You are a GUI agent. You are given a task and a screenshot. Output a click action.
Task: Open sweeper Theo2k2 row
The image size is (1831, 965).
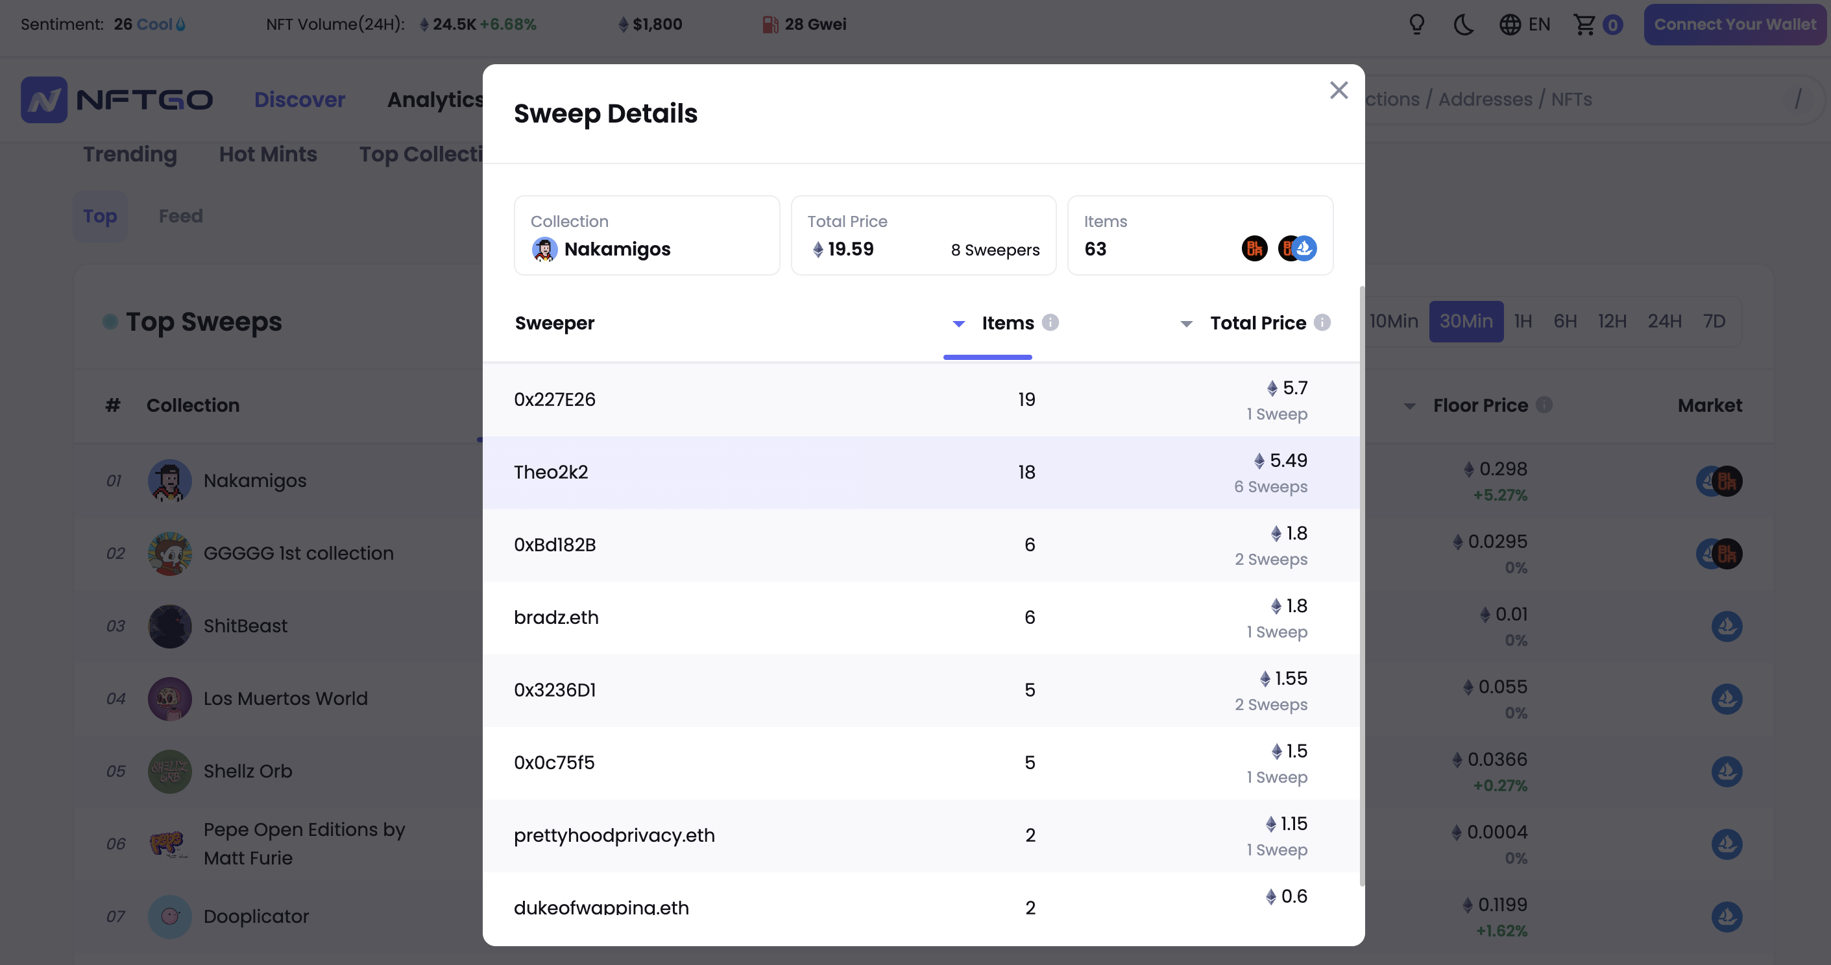tap(551, 473)
